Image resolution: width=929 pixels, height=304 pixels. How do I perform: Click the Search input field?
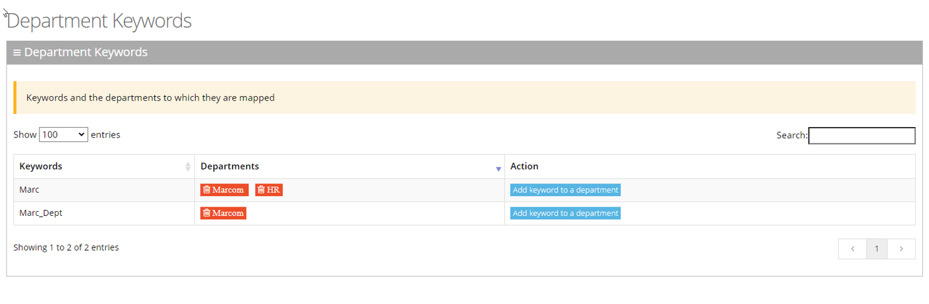point(861,136)
